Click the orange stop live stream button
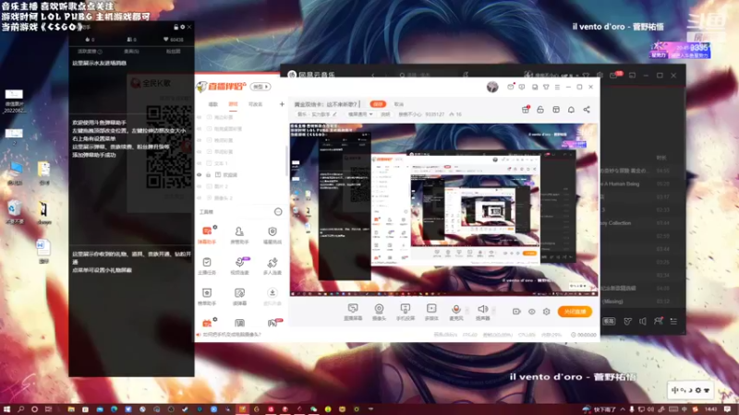The height and width of the screenshot is (415, 739). [575, 312]
